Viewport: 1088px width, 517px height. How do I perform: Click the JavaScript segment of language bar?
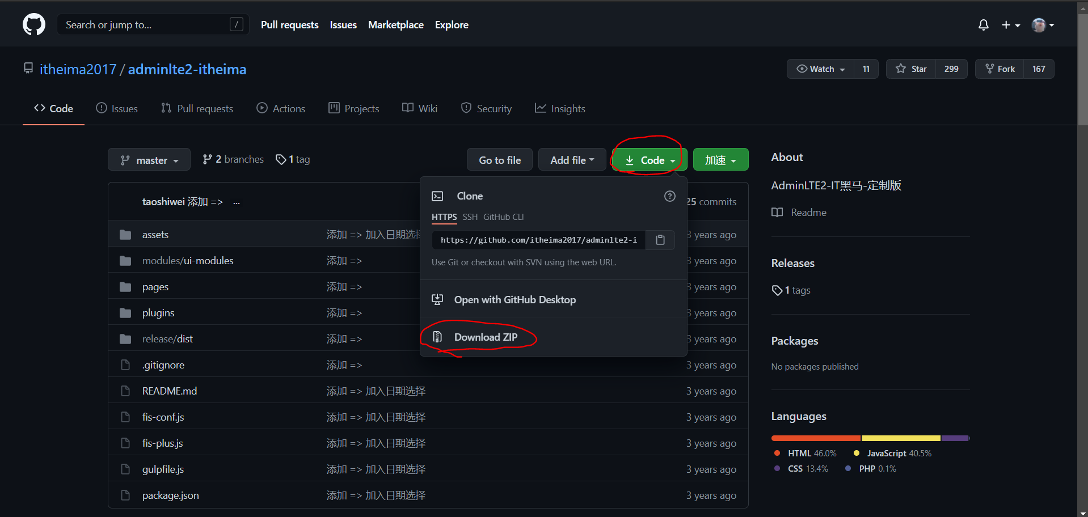pyautogui.click(x=901, y=438)
